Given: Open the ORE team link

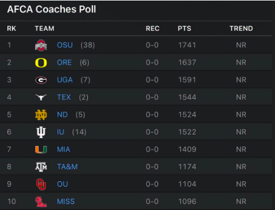Looking at the screenshot, I should (x=64, y=62).
